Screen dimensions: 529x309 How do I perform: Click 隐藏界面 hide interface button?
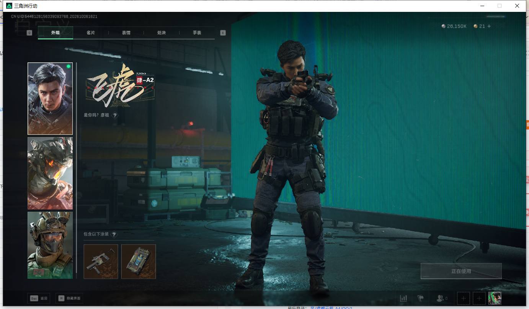(69, 298)
